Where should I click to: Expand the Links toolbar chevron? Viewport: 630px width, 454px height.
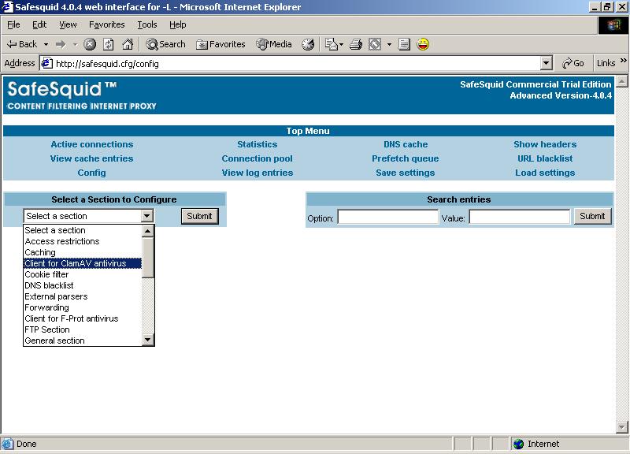pos(623,61)
